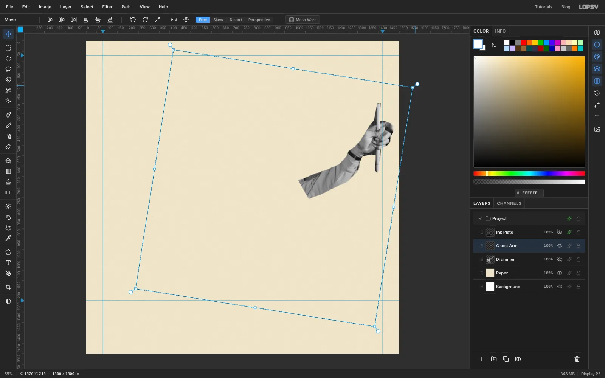Click the rotate clockwise icon
The height and width of the screenshot is (378, 605).
tap(145, 20)
